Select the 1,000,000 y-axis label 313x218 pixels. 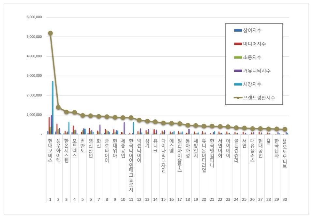tap(34, 115)
